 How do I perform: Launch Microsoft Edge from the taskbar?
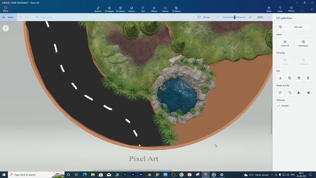pyautogui.click(x=84, y=175)
